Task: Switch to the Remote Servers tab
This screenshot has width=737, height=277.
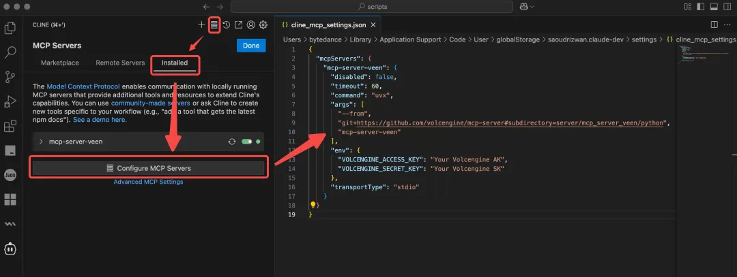Action: 120,63
